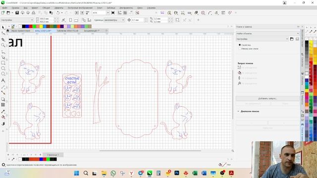Close the 'Поиск и замена' docker panel
The image size is (317, 178).
pyautogui.click(x=303, y=27)
